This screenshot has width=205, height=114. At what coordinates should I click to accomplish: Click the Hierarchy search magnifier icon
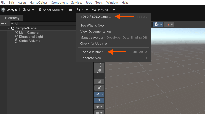(x=12, y=23)
